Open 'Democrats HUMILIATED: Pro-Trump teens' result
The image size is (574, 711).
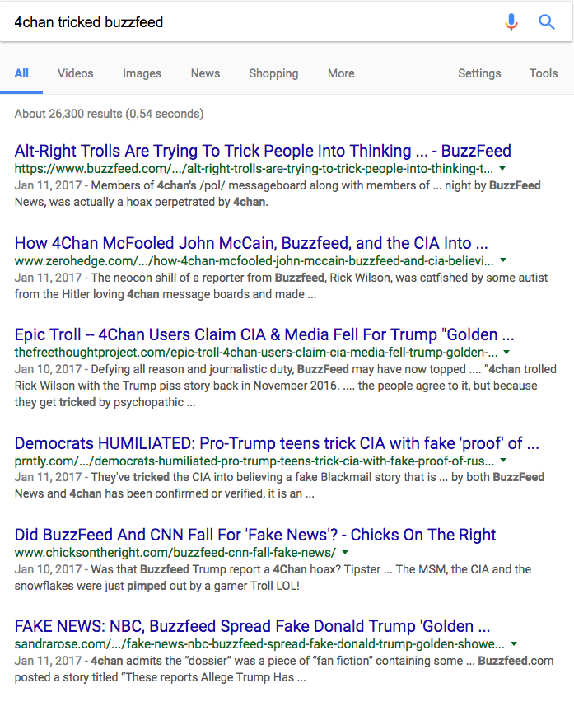coord(277,443)
